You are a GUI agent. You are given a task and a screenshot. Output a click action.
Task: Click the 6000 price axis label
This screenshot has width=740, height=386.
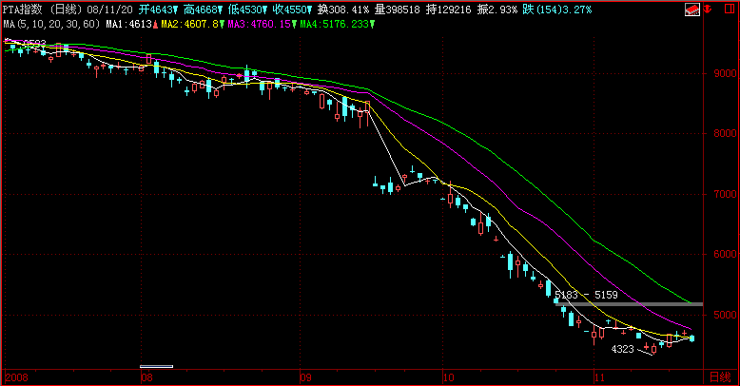pyautogui.click(x=725, y=254)
